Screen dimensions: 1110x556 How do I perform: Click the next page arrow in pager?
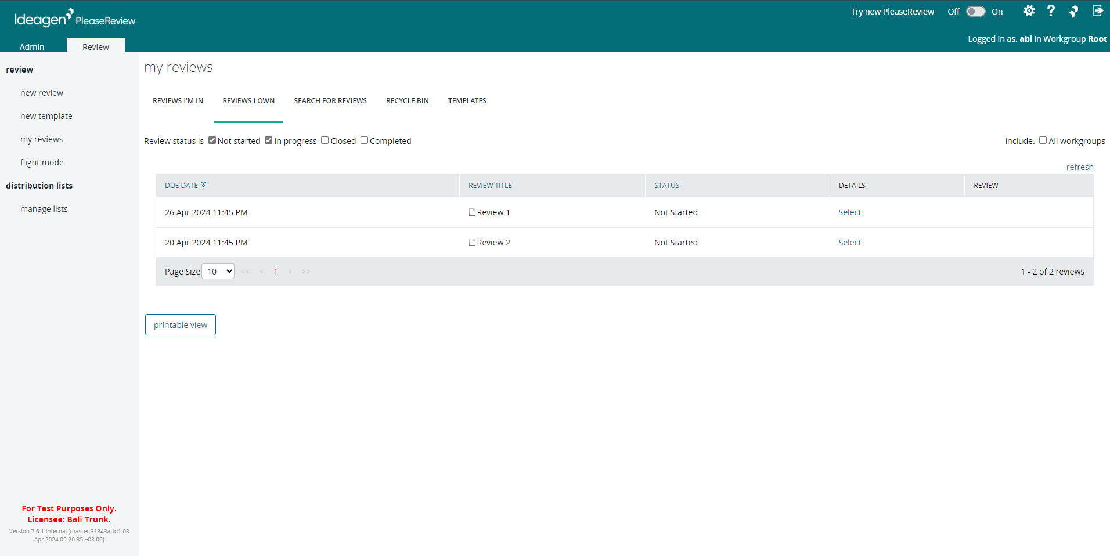(290, 272)
